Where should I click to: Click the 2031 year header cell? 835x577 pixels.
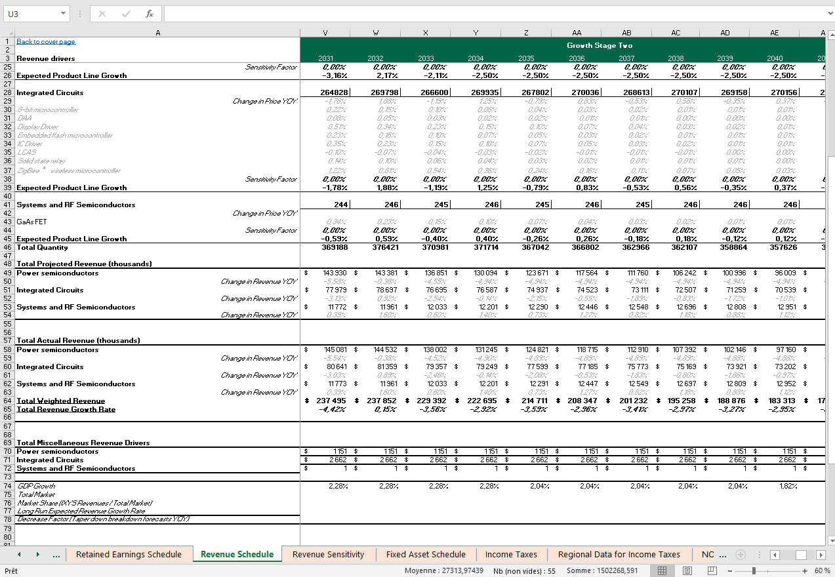tap(325, 58)
